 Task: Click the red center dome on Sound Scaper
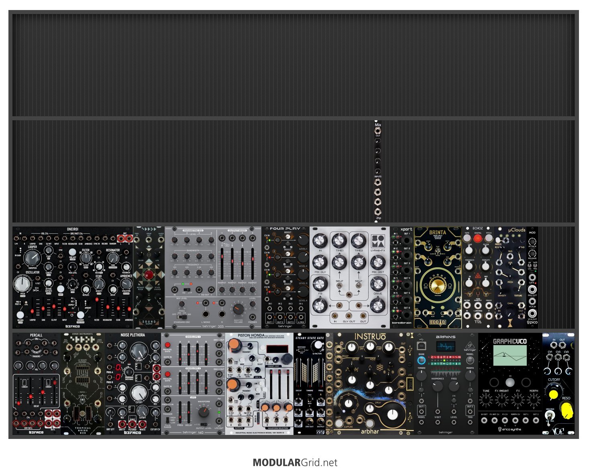coord(149,275)
